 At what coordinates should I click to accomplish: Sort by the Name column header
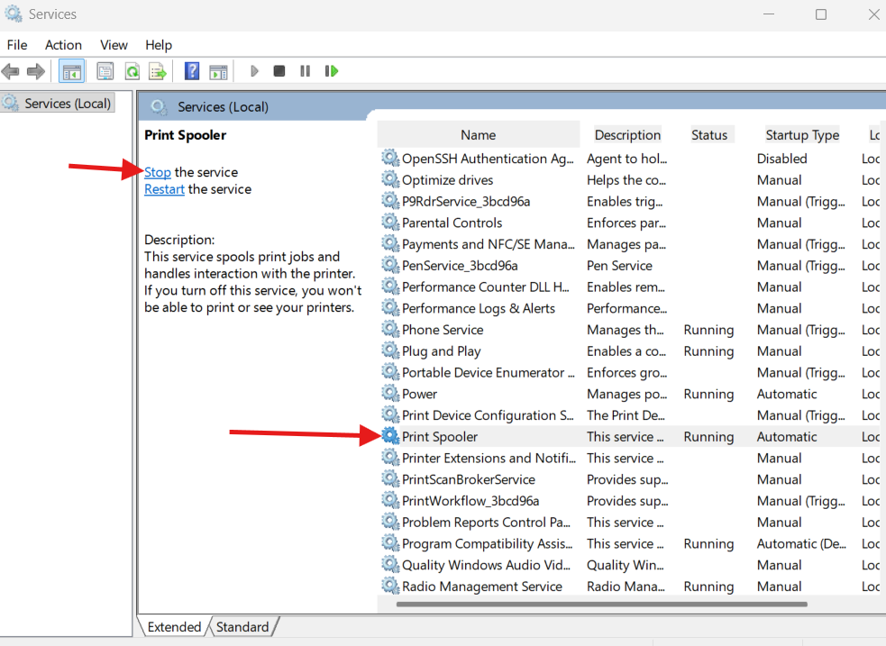(478, 135)
